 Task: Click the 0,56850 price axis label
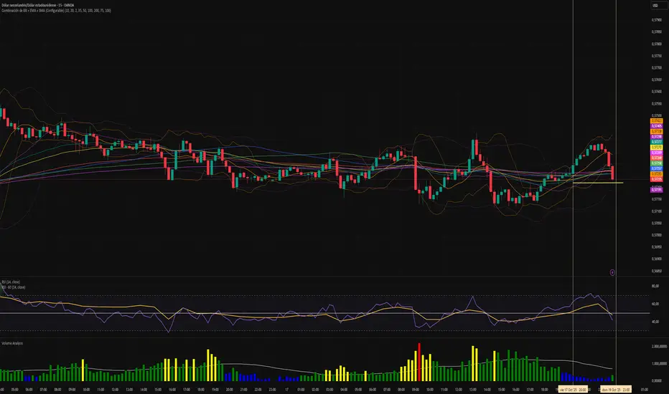click(x=656, y=271)
